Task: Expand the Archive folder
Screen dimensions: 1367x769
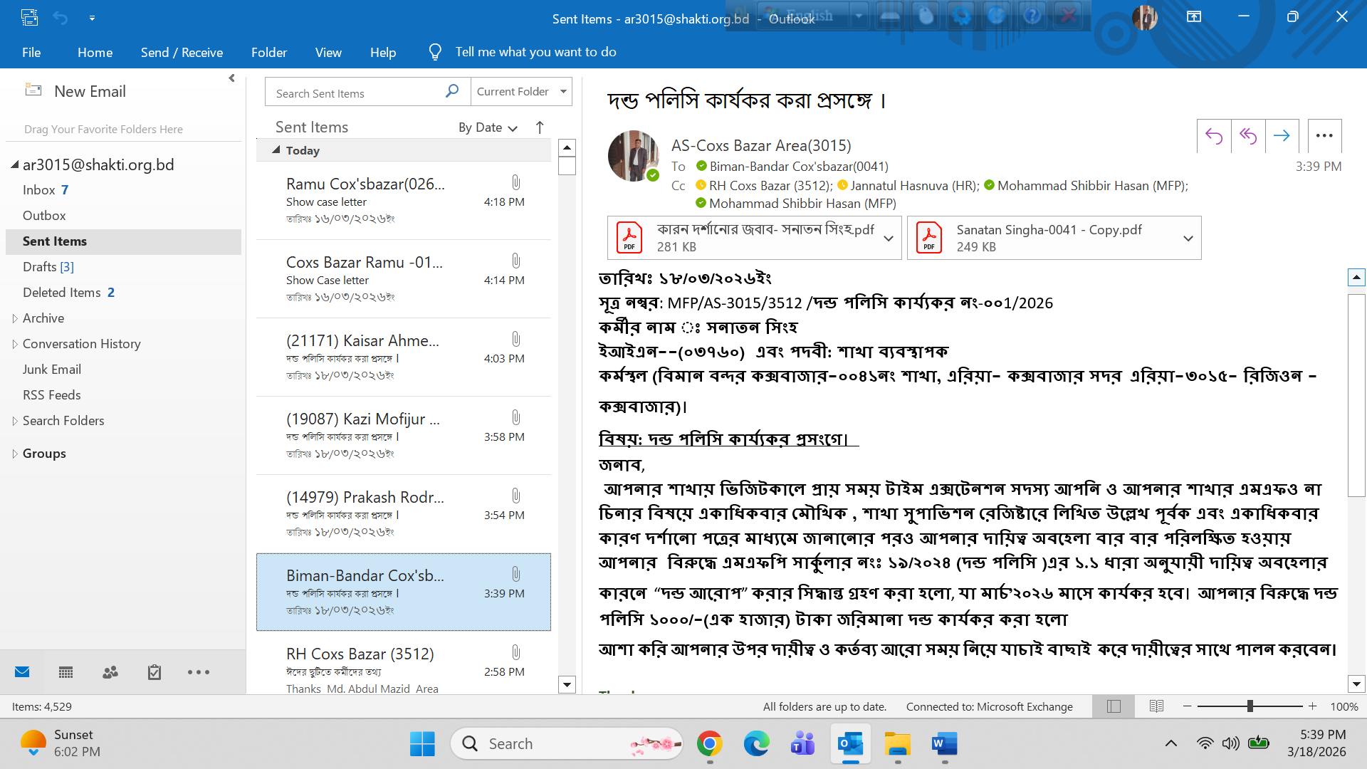Action: tap(15, 318)
